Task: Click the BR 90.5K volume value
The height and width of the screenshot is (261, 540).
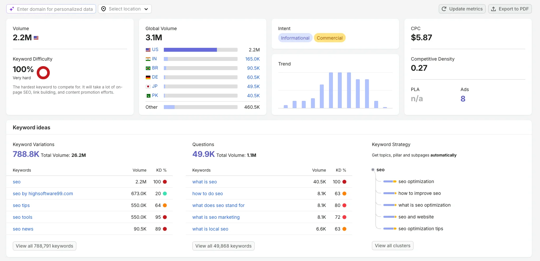Action: (253, 68)
